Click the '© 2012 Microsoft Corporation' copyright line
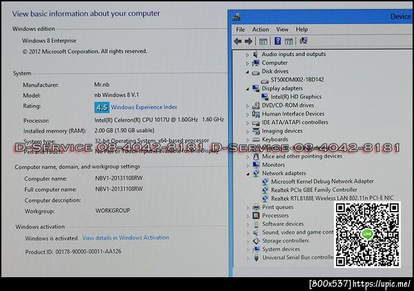This screenshot has height=291, width=414. click(85, 52)
